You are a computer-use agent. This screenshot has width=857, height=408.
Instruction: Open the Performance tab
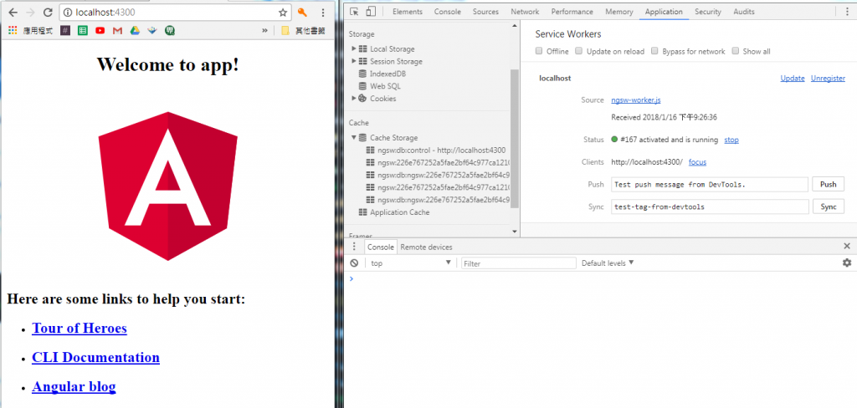572,12
